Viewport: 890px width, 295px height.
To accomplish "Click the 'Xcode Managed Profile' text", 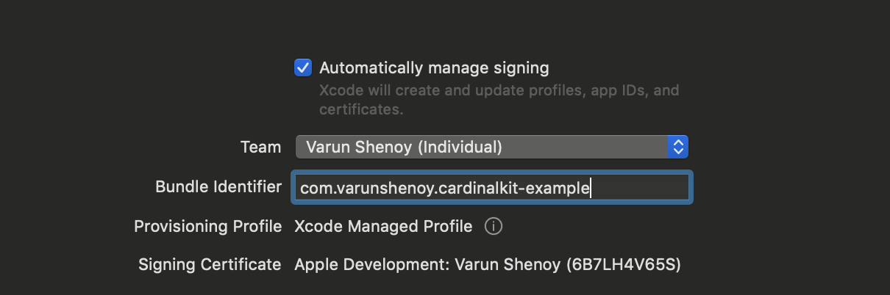I will pos(383,226).
